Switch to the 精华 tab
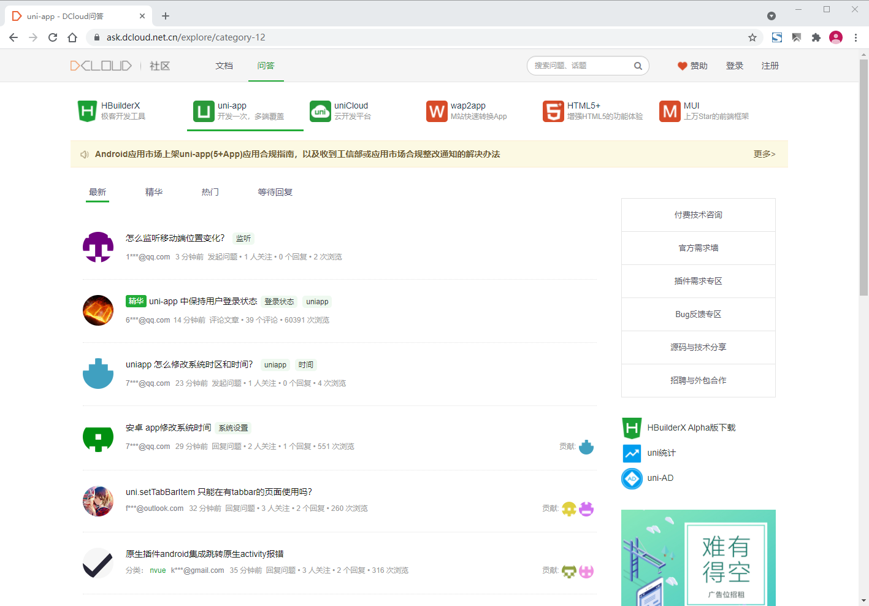This screenshot has height=606, width=869. coord(154,192)
